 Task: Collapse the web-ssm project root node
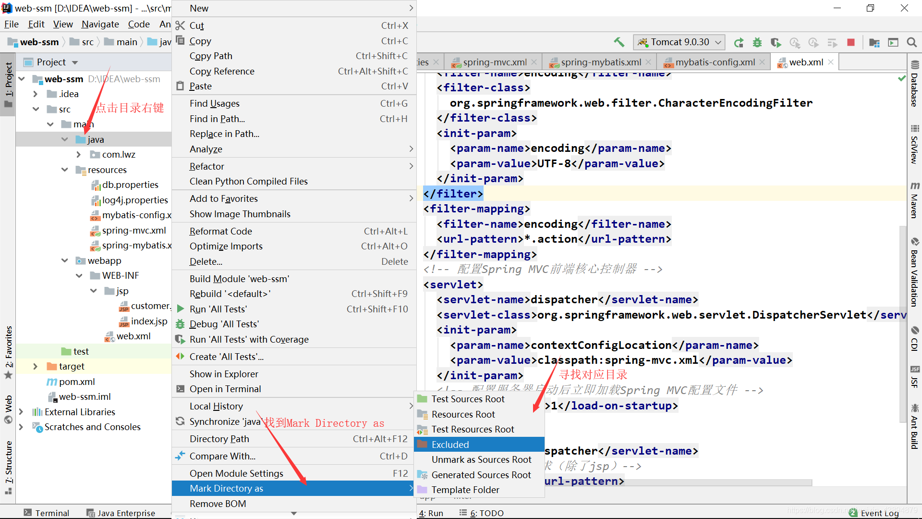pos(22,78)
